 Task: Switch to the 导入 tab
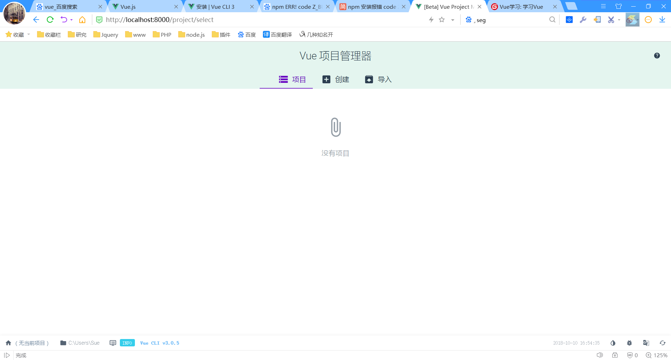coord(378,79)
